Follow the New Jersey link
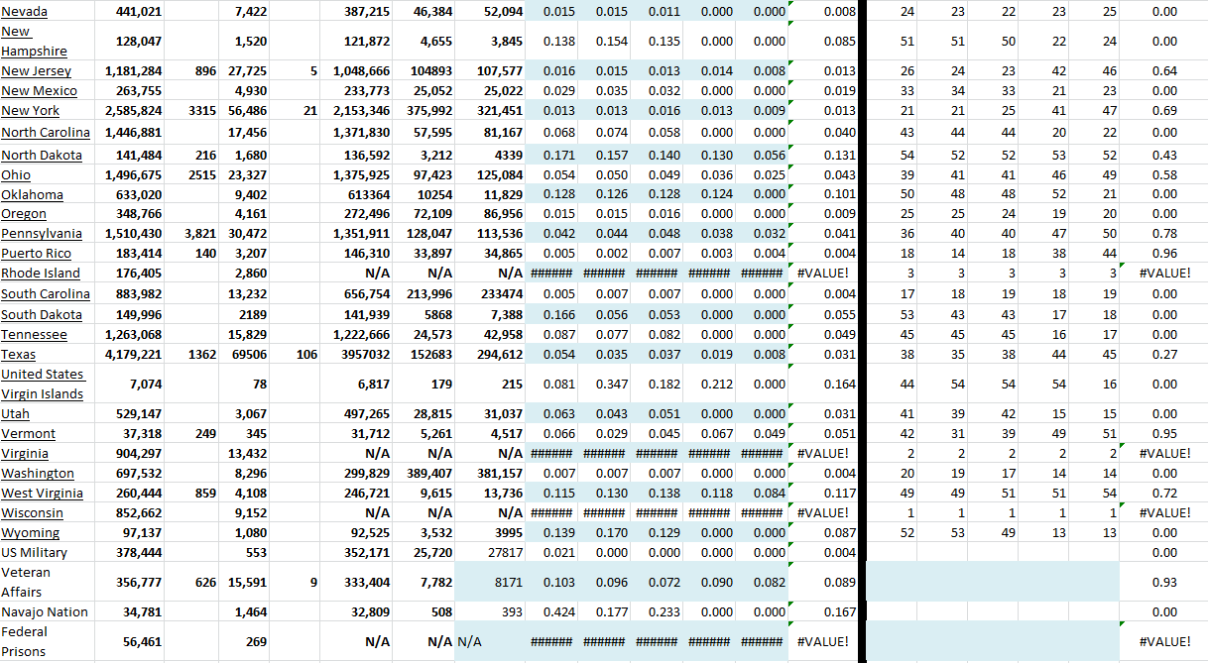This screenshot has width=1208, height=663. click(x=35, y=71)
